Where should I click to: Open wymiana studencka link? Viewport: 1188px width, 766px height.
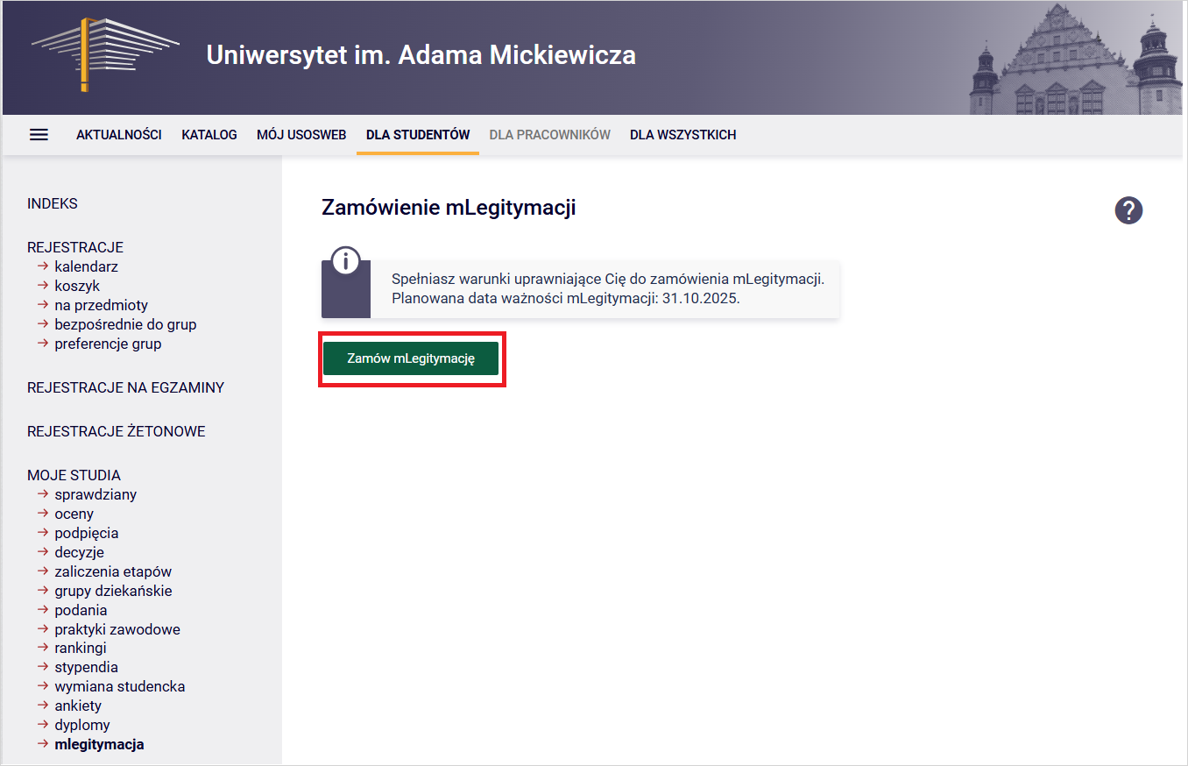pyautogui.click(x=120, y=686)
